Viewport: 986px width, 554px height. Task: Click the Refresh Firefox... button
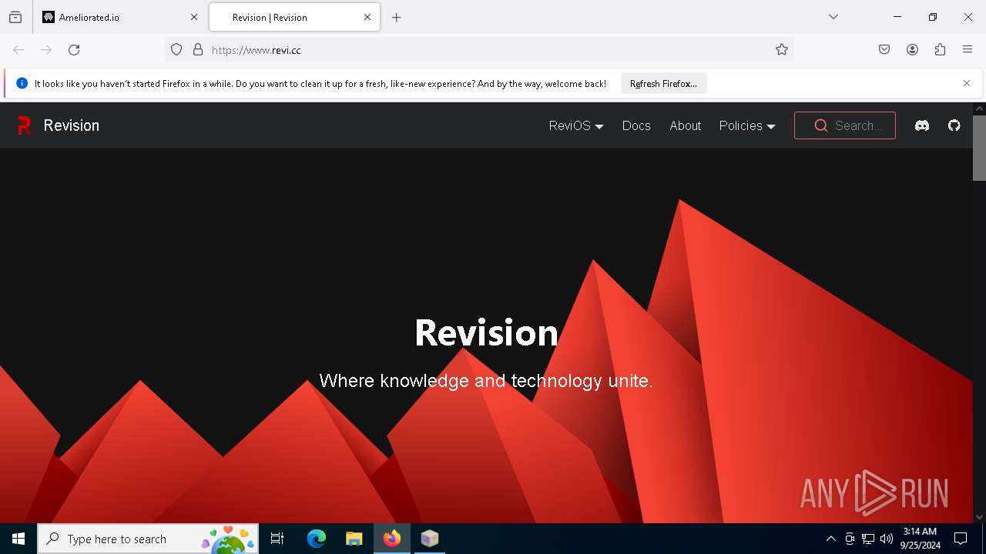pyautogui.click(x=663, y=84)
